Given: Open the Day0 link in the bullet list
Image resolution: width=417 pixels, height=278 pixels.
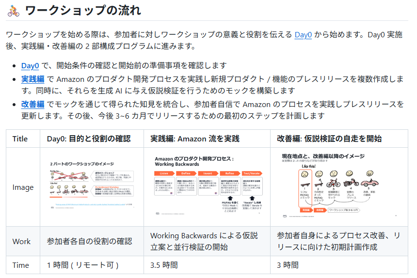Looking at the screenshot, I should click(x=30, y=65).
